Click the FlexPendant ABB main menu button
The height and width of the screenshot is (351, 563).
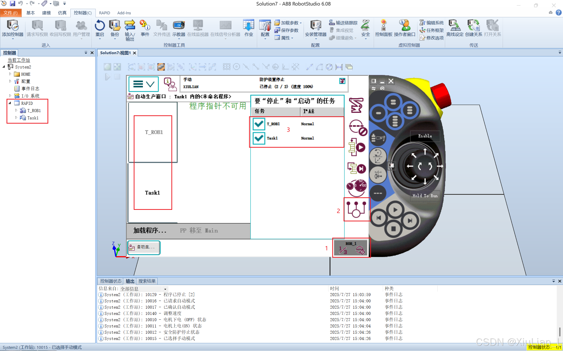point(144,84)
